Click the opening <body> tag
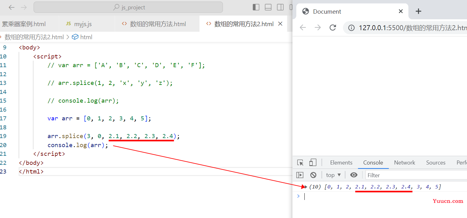Viewport: 467px width, 218px height. tap(30, 48)
